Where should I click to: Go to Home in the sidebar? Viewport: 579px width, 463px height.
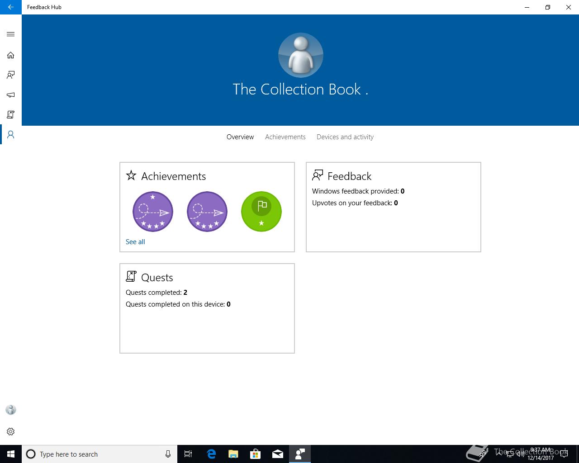pyautogui.click(x=10, y=55)
